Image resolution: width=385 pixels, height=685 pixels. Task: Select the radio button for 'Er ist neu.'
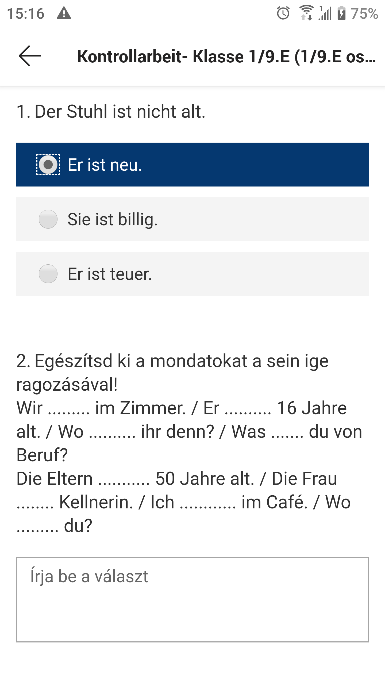pos(48,165)
